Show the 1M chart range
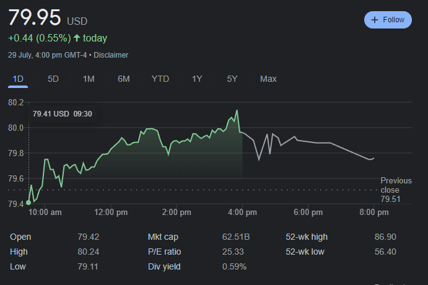 [89, 79]
